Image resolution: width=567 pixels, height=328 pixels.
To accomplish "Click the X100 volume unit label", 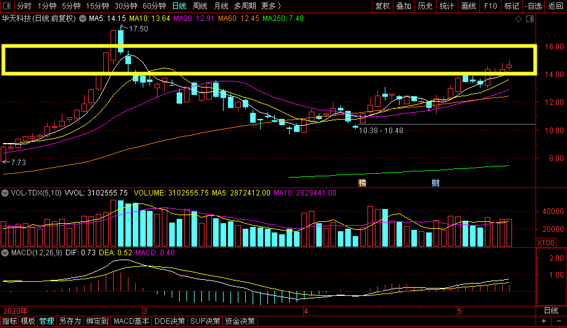I will coord(546,242).
